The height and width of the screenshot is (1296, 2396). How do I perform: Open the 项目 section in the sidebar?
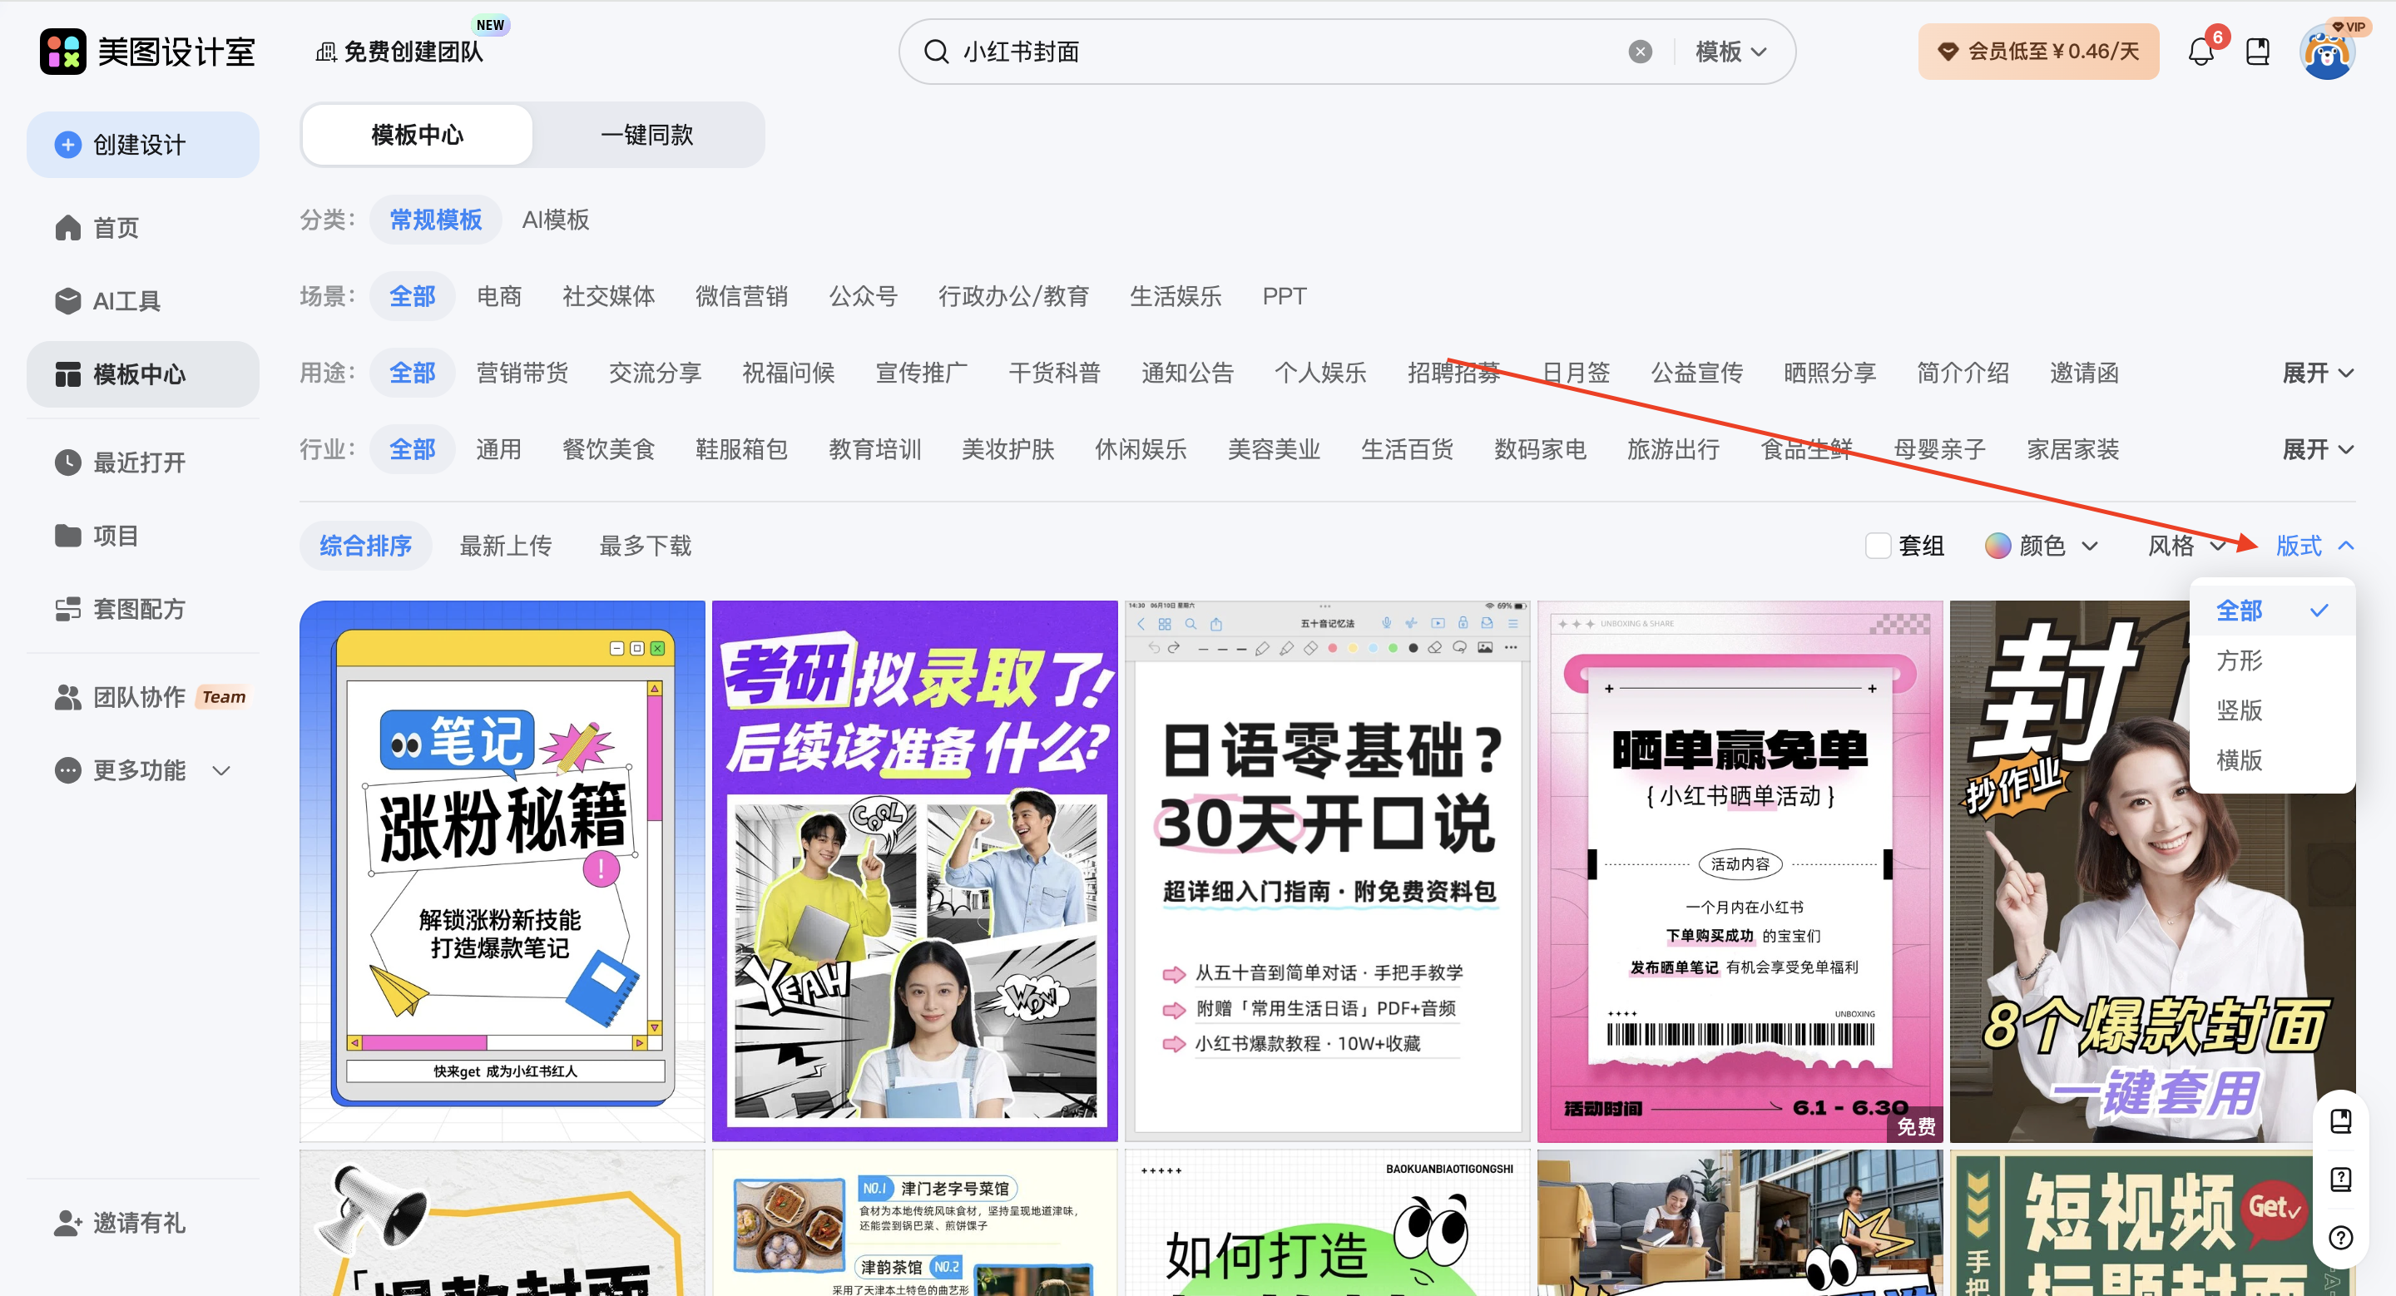click(116, 535)
